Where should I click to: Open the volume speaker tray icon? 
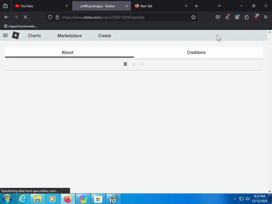click(x=247, y=199)
